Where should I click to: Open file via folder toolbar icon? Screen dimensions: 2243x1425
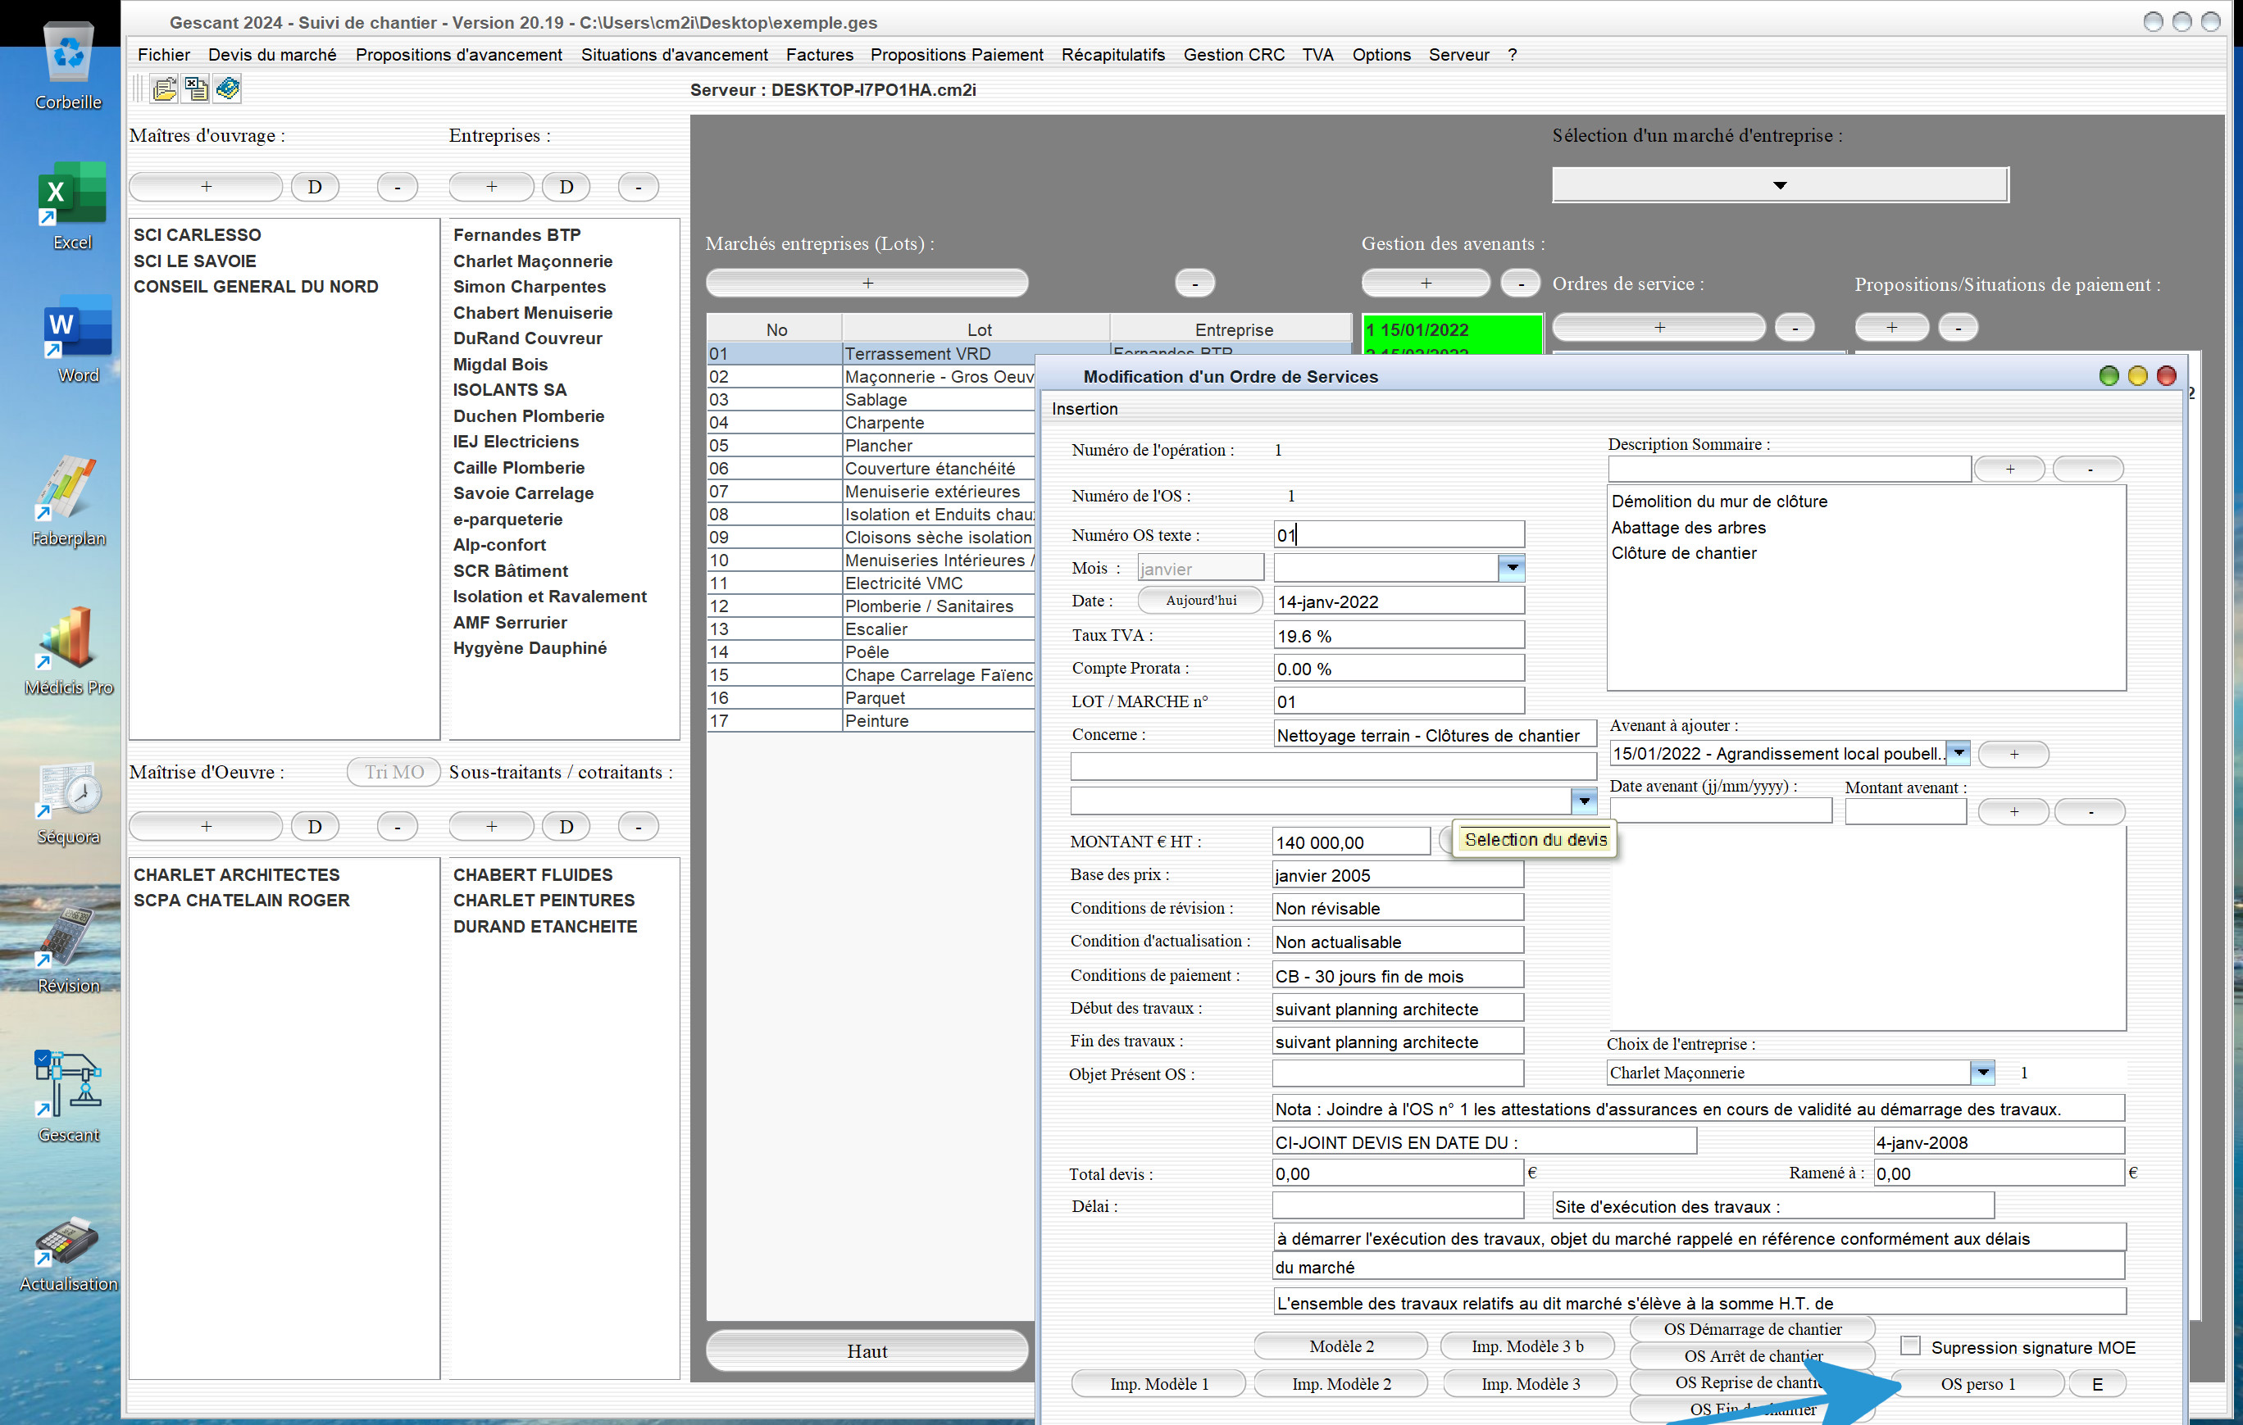(165, 89)
